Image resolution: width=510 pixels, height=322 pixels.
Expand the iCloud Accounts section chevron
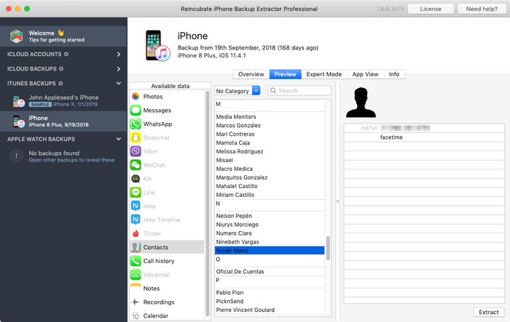(x=119, y=55)
